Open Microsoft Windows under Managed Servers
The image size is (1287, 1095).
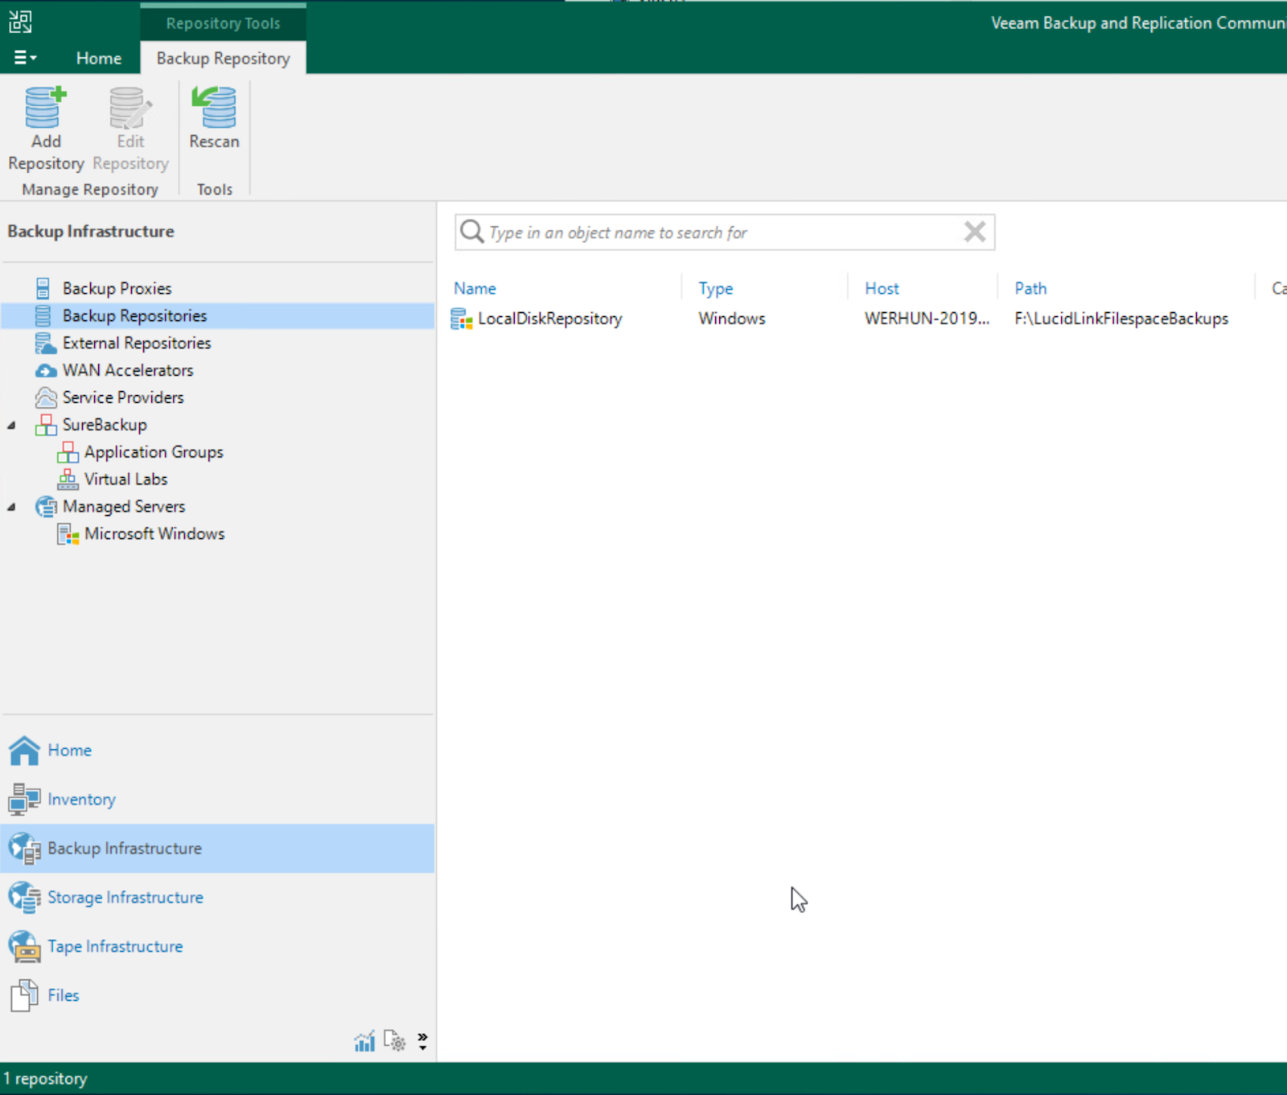pos(154,534)
